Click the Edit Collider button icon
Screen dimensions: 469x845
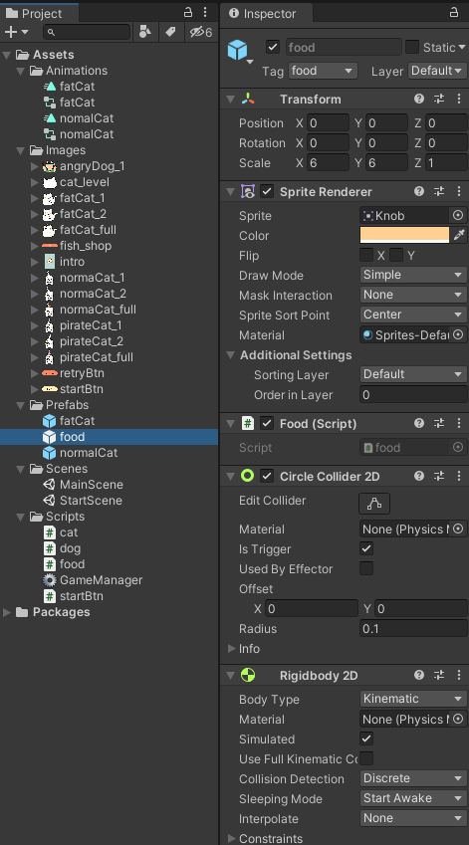(374, 504)
